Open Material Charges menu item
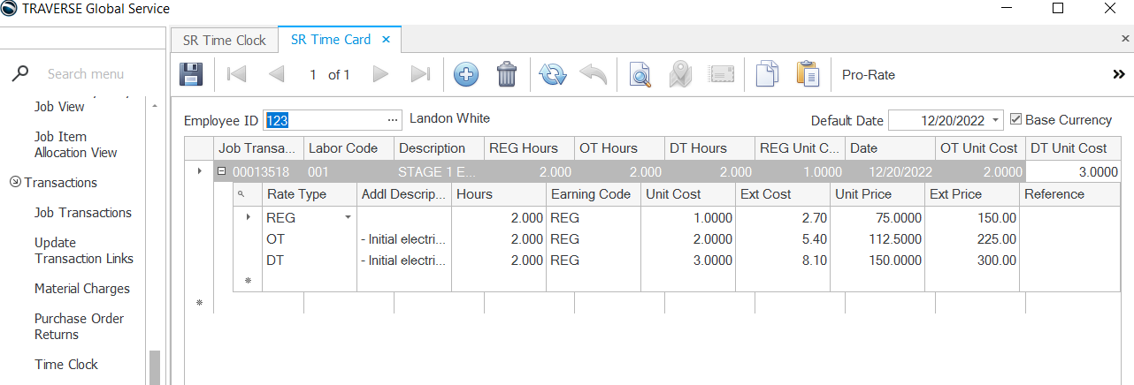The width and height of the screenshot is (1134, 385). coord(82,289)
